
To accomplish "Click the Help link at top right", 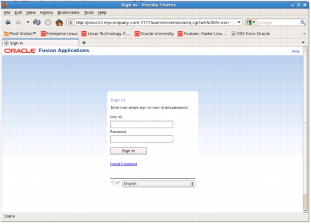I will (x=295, y=51).
